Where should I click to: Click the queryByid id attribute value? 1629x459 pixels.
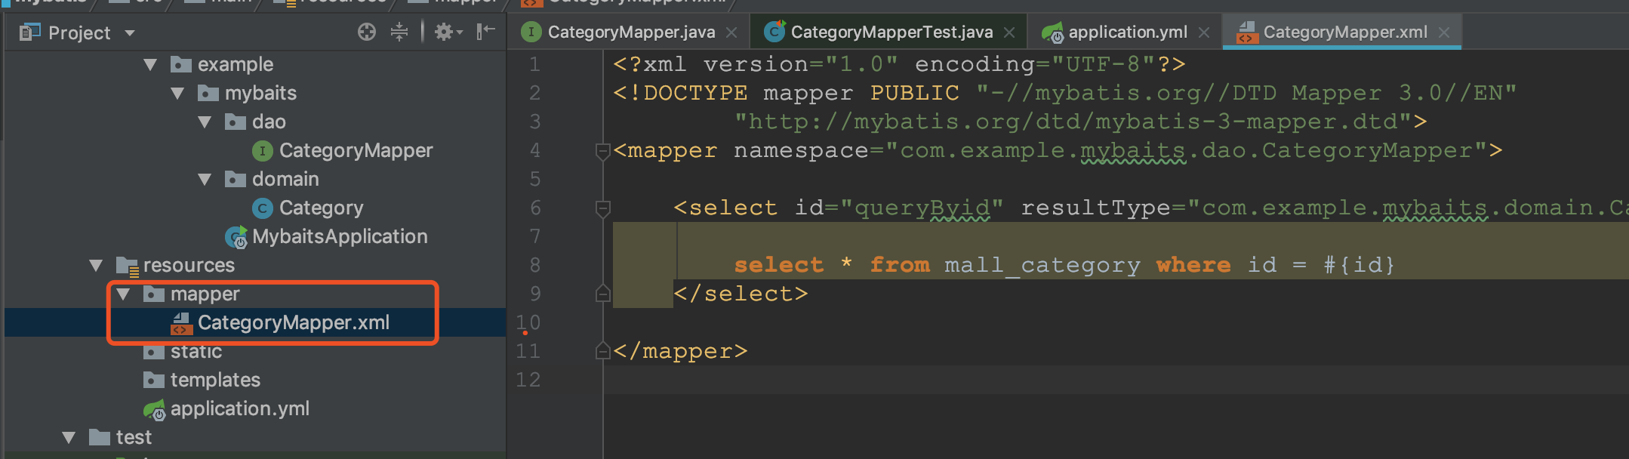click(922, 208)
